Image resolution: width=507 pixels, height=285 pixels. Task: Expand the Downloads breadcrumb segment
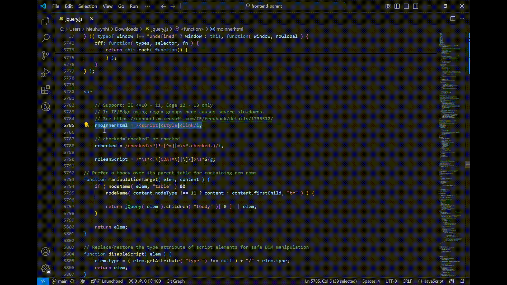pos(126,29)
